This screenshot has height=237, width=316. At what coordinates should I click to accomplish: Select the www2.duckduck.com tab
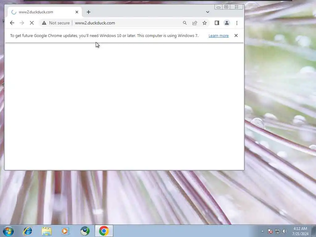(x=45, y=12)
